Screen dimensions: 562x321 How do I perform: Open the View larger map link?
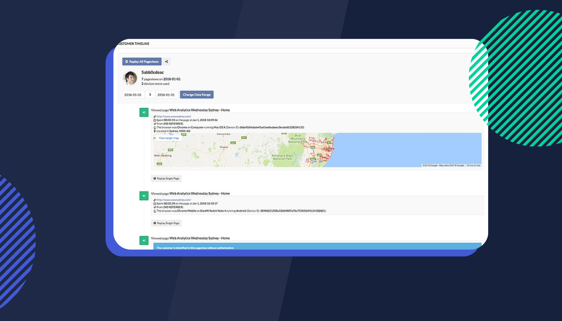click(168, 138)
